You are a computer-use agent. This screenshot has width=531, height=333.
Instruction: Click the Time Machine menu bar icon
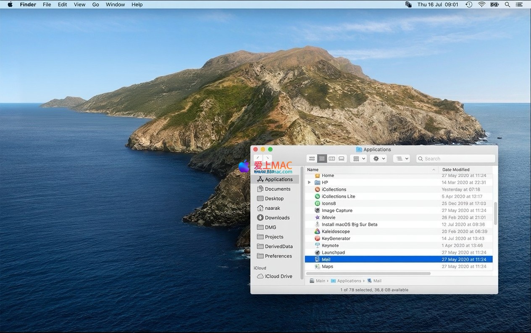[469, 5]
